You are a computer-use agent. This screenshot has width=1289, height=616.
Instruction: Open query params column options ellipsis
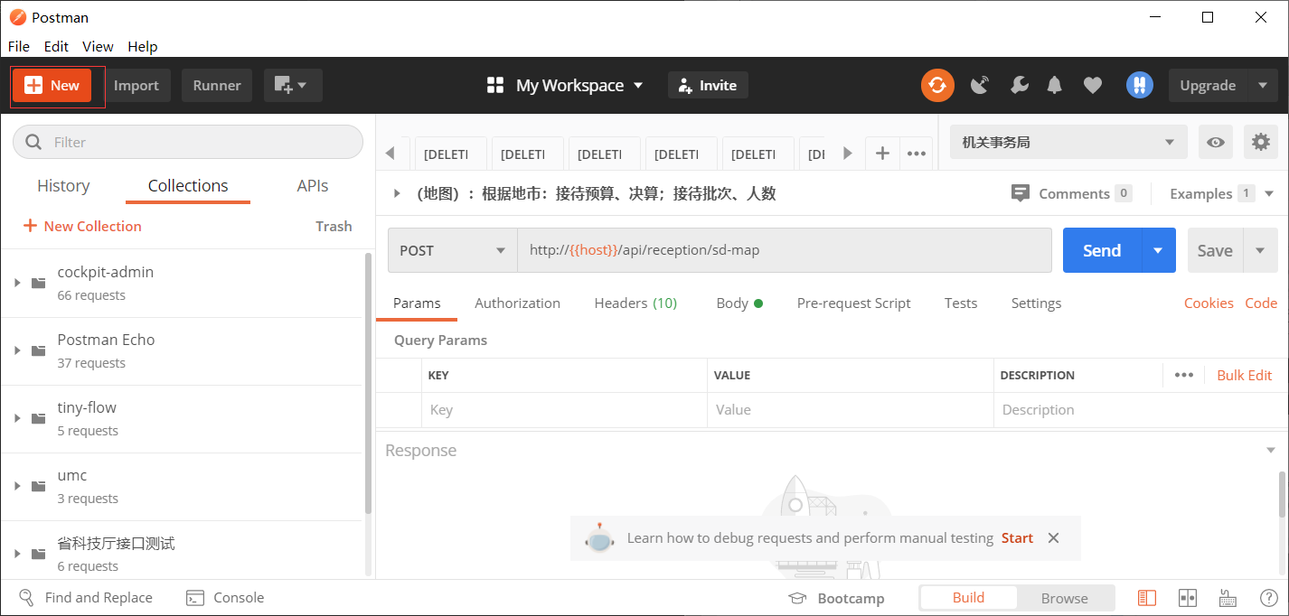coord(1184,375)
